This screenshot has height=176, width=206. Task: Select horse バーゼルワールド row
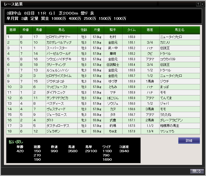(103, 53)
